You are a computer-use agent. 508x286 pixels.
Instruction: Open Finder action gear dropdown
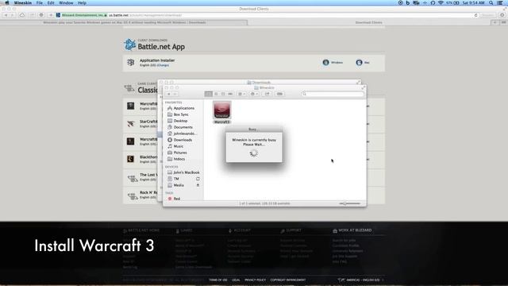click(254, 94)
